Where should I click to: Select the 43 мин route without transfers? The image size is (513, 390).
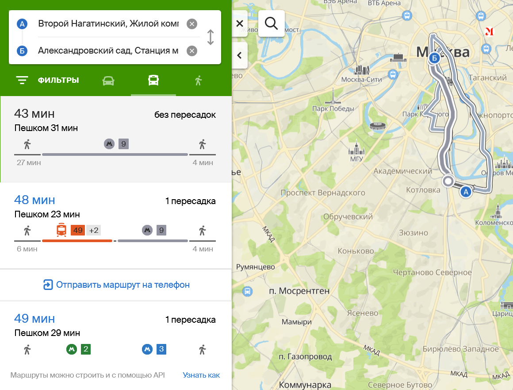[x=115, y=139]
